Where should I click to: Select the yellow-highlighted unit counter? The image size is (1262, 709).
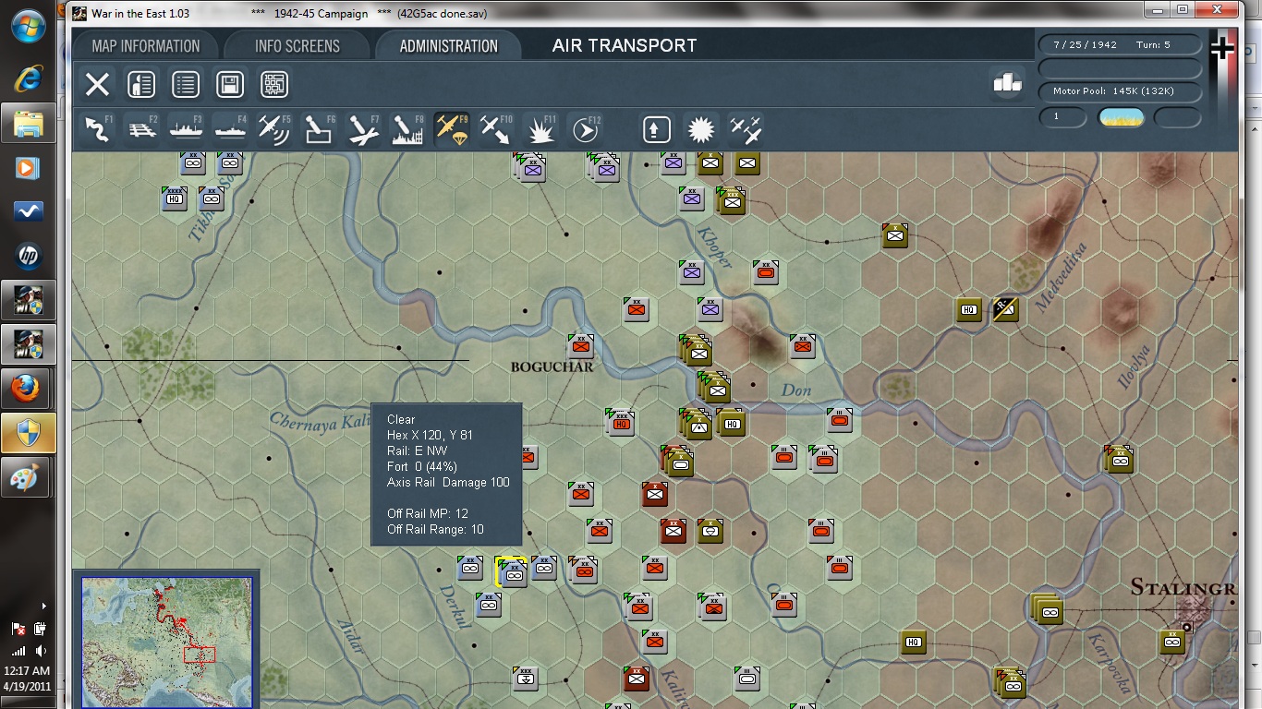[x=510, y=572]
